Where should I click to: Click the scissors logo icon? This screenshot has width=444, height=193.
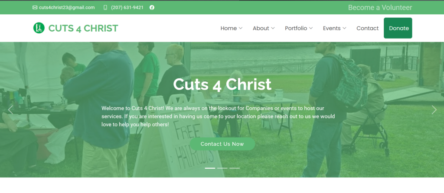coord(39,28)
